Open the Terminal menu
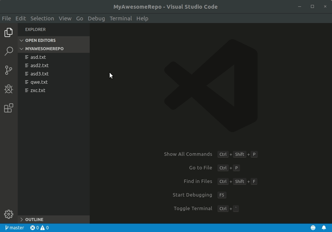The image size is (332, 232). click(121, 18)
